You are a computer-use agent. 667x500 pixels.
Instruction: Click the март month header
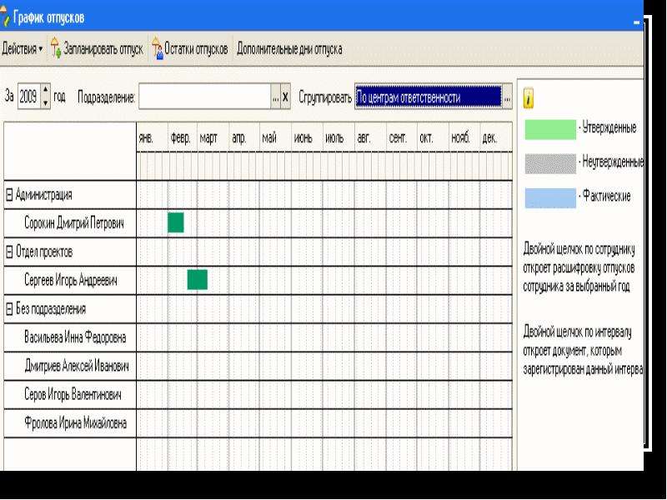pyautogui.click(x=213, y=137)
